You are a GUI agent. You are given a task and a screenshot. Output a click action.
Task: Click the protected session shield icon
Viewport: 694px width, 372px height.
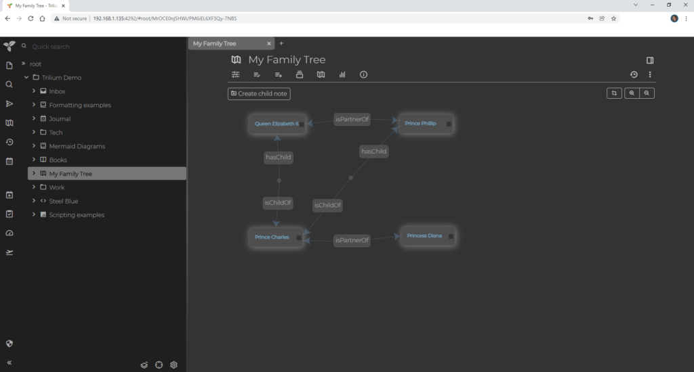coord(9,344)
